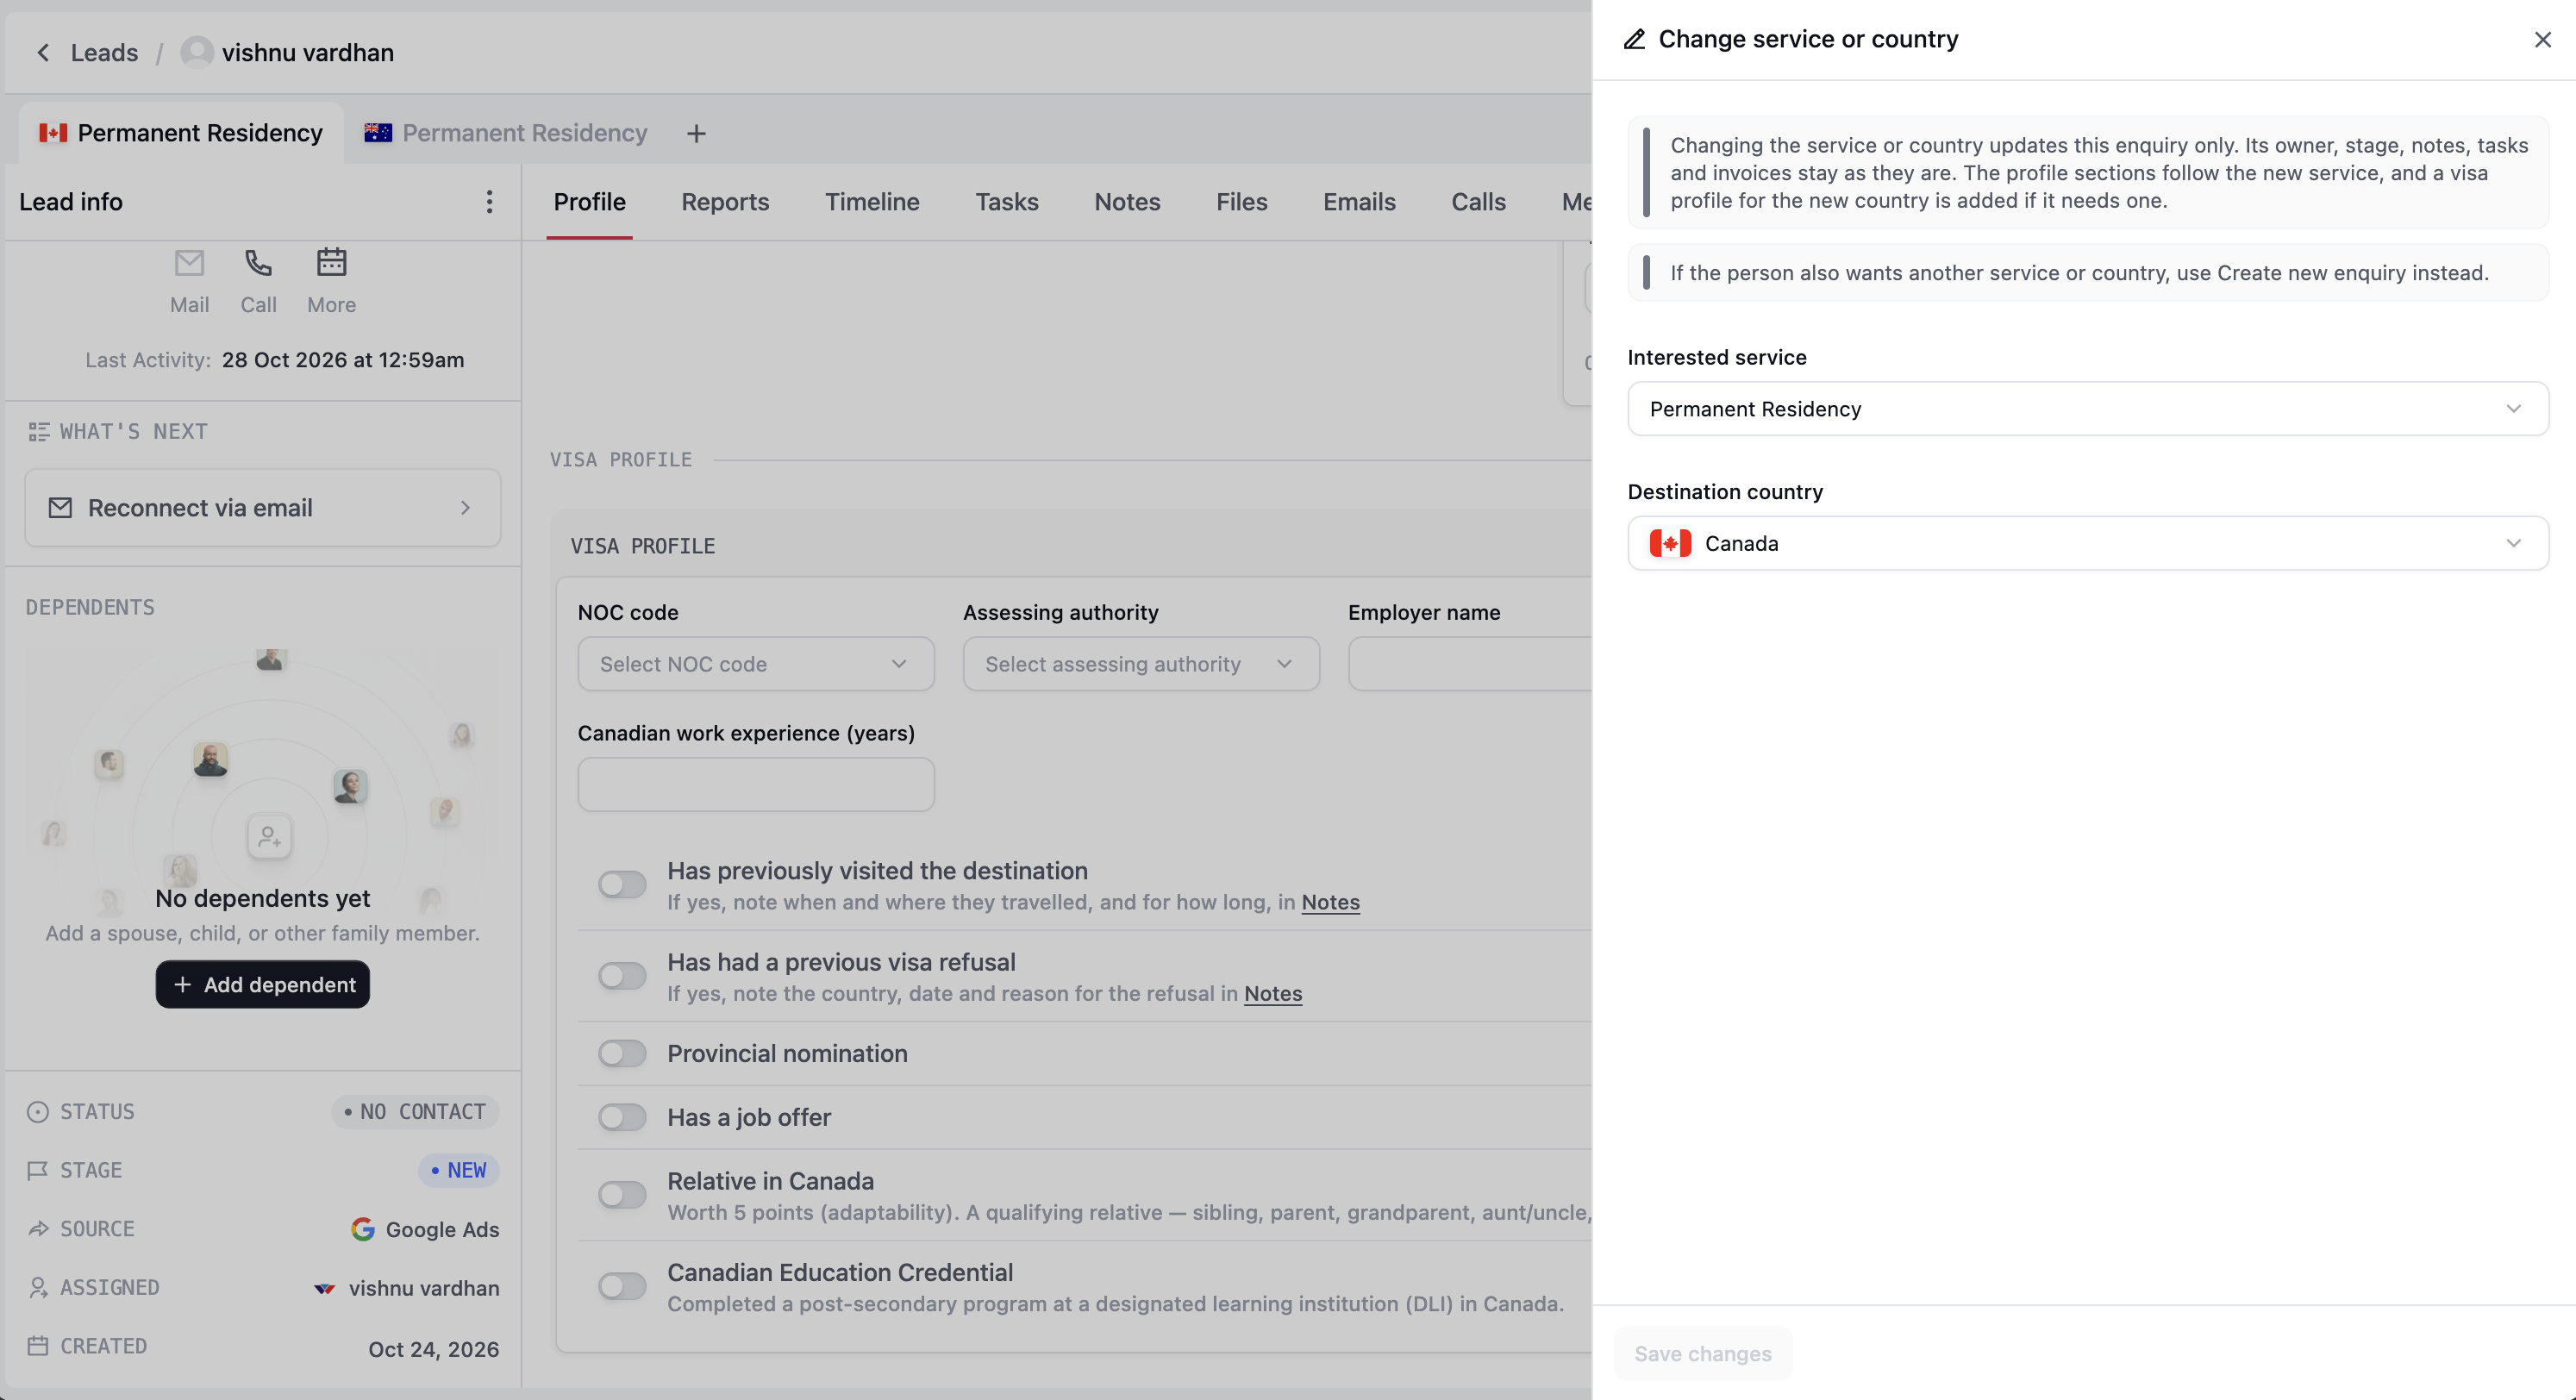2576x1400 pixels.
Task: Click the Save changes button
Action: pyautogui.click(x=1703, y=1354)
